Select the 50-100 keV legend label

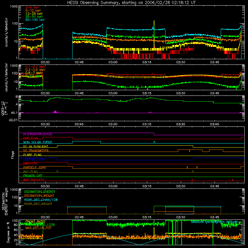click(x=35, y=20)
